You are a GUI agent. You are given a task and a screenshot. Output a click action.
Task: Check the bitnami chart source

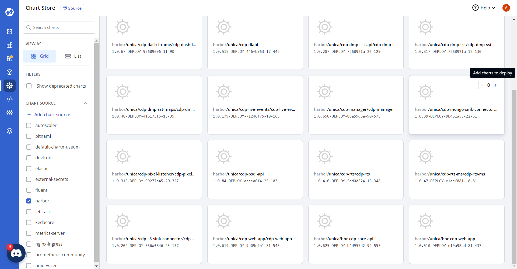click(x=29, y=136)
